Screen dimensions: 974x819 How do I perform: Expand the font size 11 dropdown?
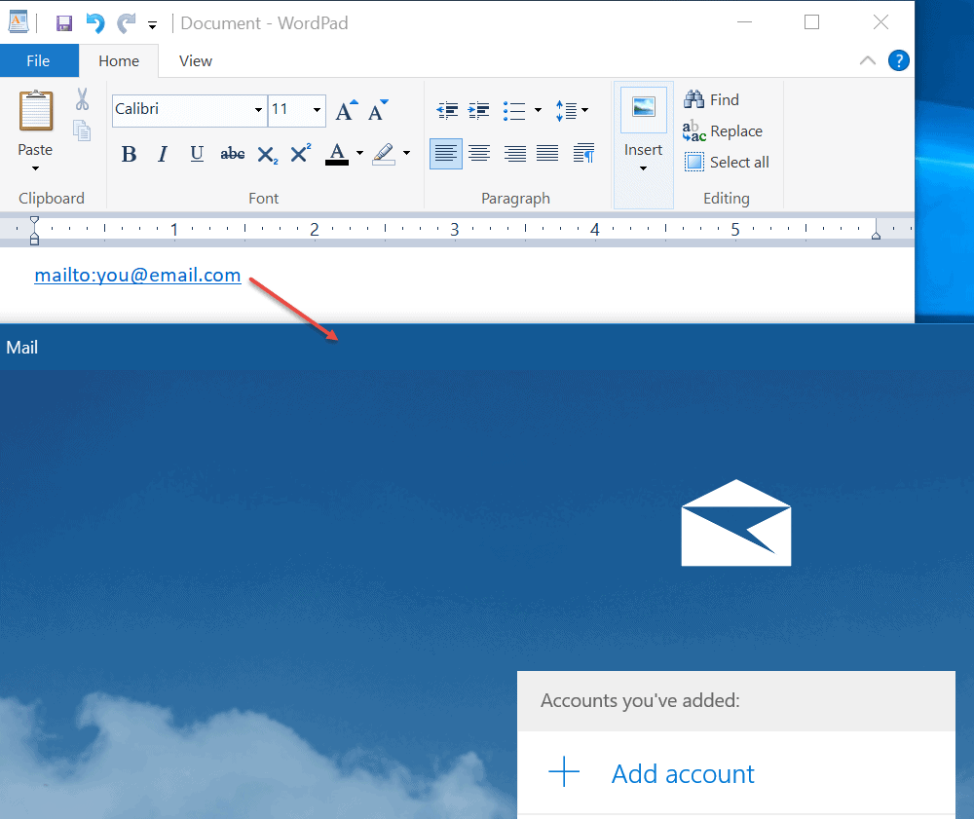[317, 110]
